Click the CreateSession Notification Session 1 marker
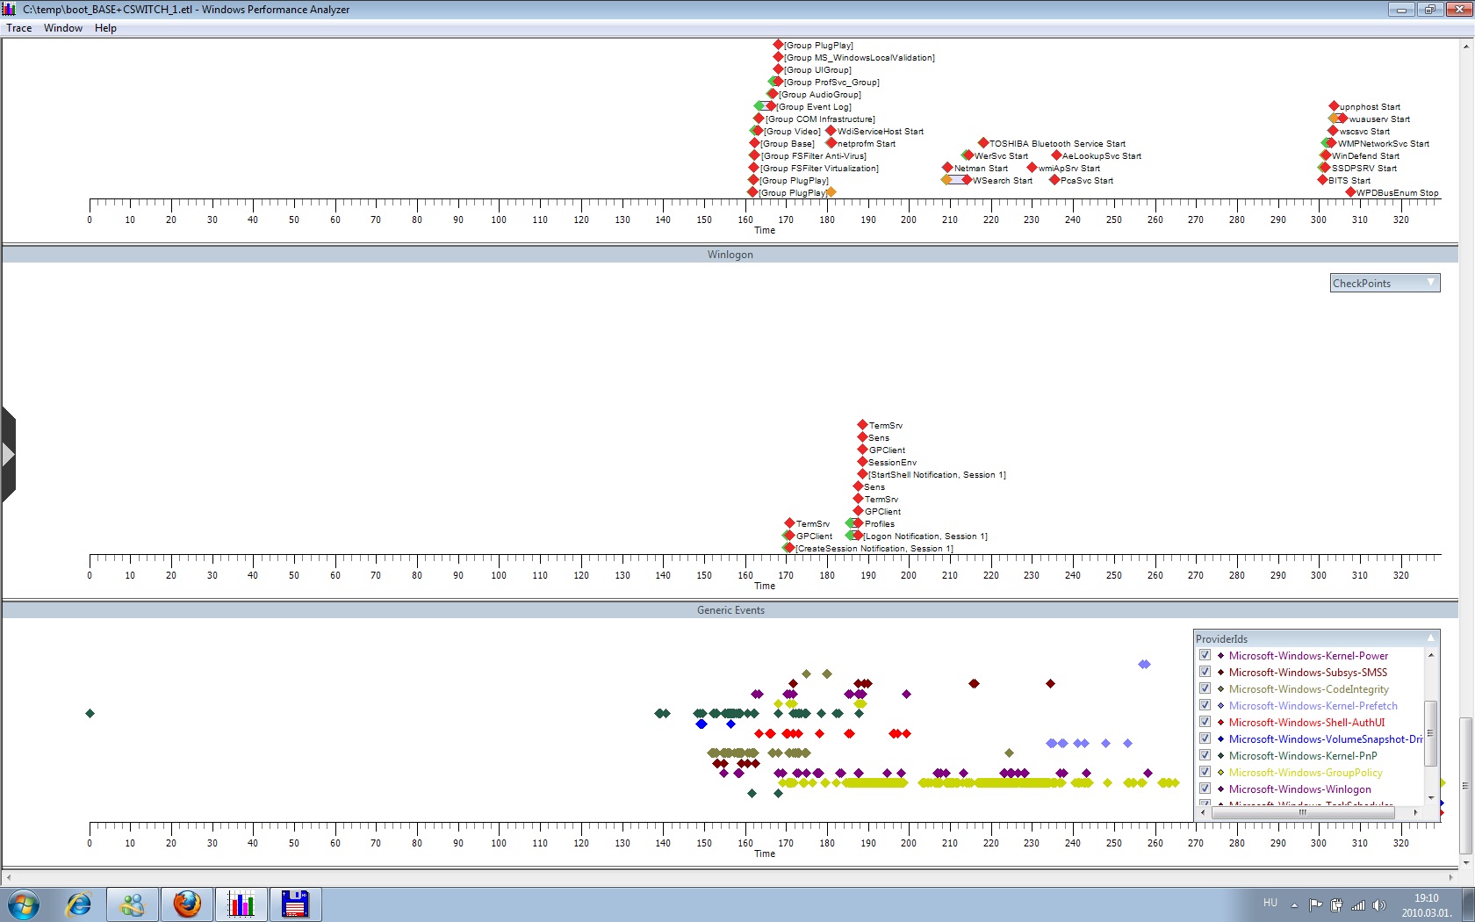Image resolution: width=1475 pixels, height=922 pixels. click(789, 548)
